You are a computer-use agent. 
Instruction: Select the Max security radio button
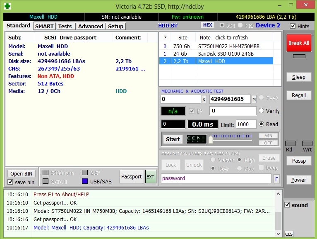tap(239, 168)
